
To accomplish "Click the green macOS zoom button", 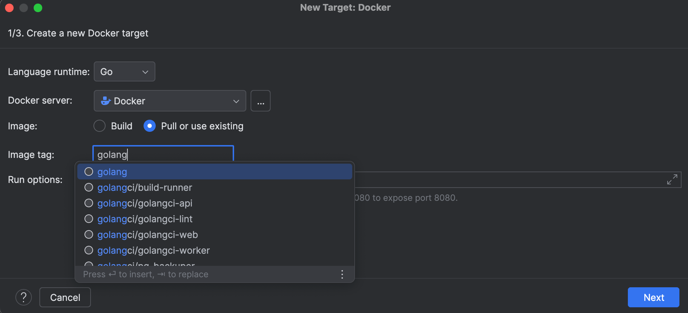I will (38, 8).
